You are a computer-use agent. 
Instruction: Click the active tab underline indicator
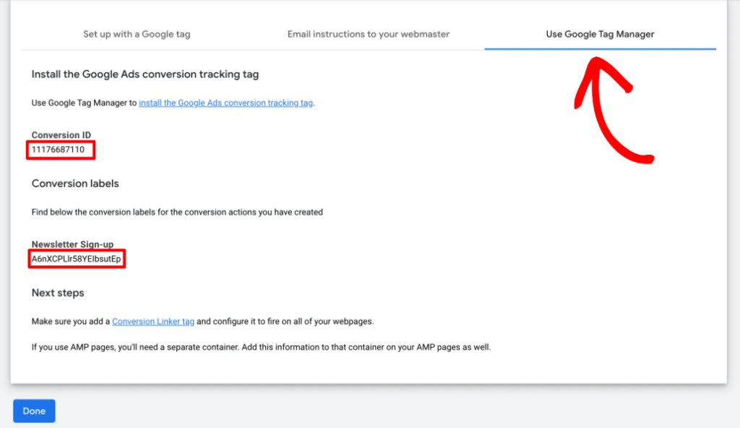(x=600, y=47)
